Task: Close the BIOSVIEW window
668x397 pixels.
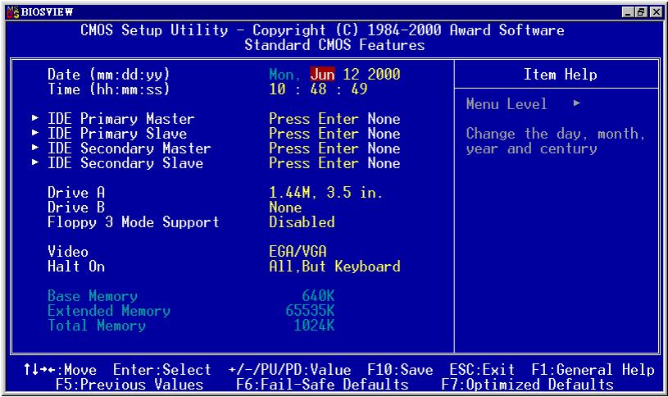Action: [x=657, y=12]
